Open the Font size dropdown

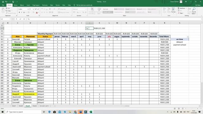(33, 9)
